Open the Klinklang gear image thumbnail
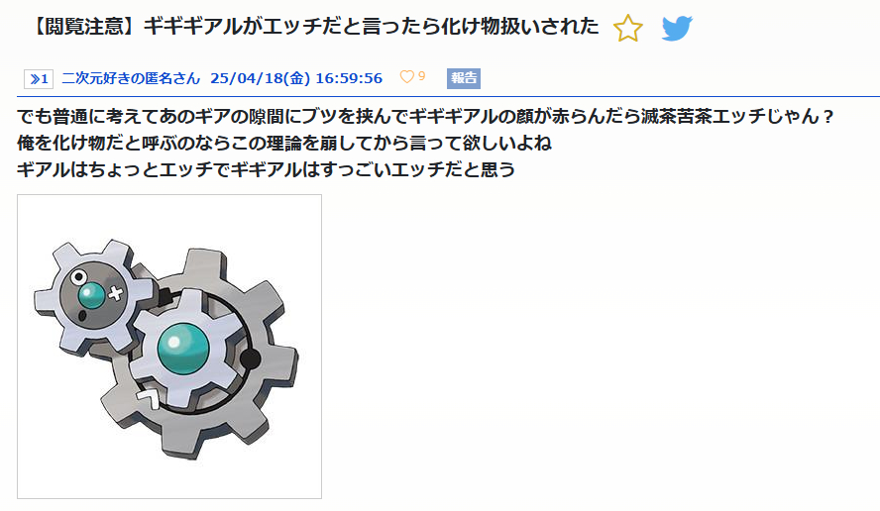This screenshot has height=511, width=880. point(169,347)
